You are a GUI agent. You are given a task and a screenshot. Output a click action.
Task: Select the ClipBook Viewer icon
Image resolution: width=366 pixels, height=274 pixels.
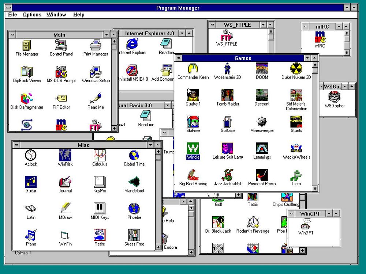27,72
